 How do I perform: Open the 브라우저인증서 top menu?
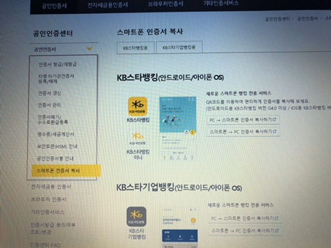click(x=165, y=4)
